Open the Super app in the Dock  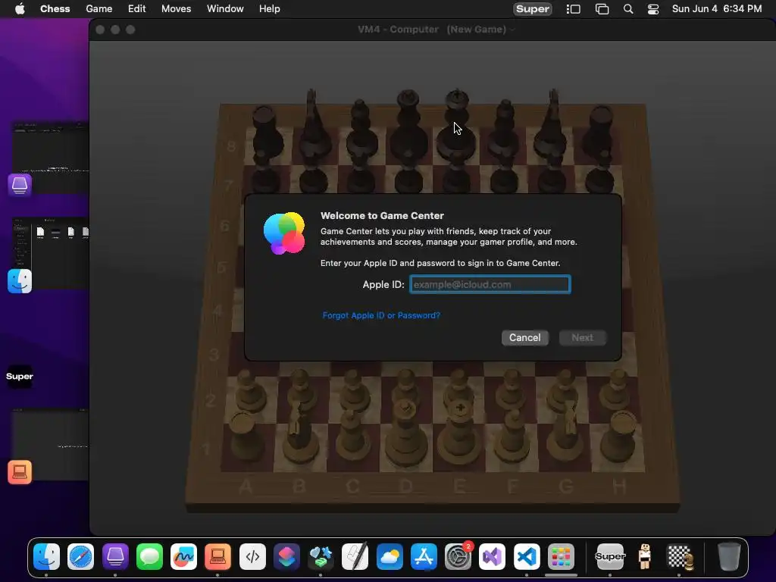[x=610, y=557]
